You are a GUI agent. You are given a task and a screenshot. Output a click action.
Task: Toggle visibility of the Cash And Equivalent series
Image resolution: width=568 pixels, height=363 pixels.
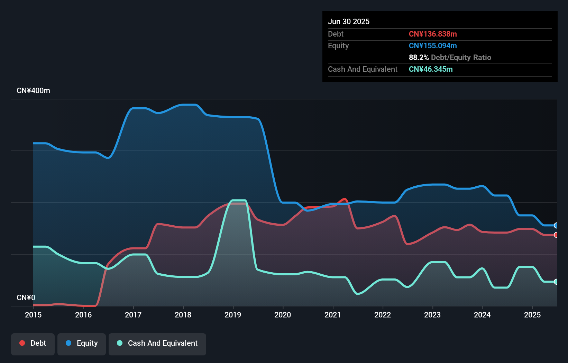coord(157,343)
